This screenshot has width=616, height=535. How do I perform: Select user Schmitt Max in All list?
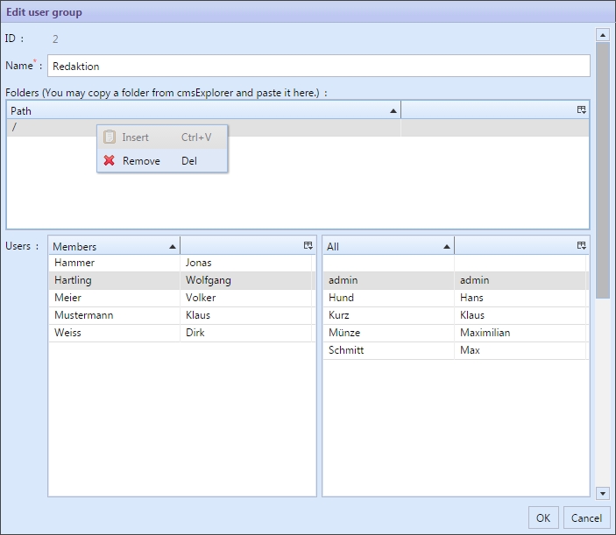tap(454, 350)
